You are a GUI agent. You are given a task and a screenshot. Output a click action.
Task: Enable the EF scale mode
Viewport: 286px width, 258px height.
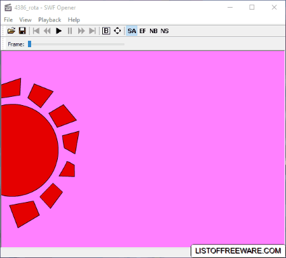[142, 31]
